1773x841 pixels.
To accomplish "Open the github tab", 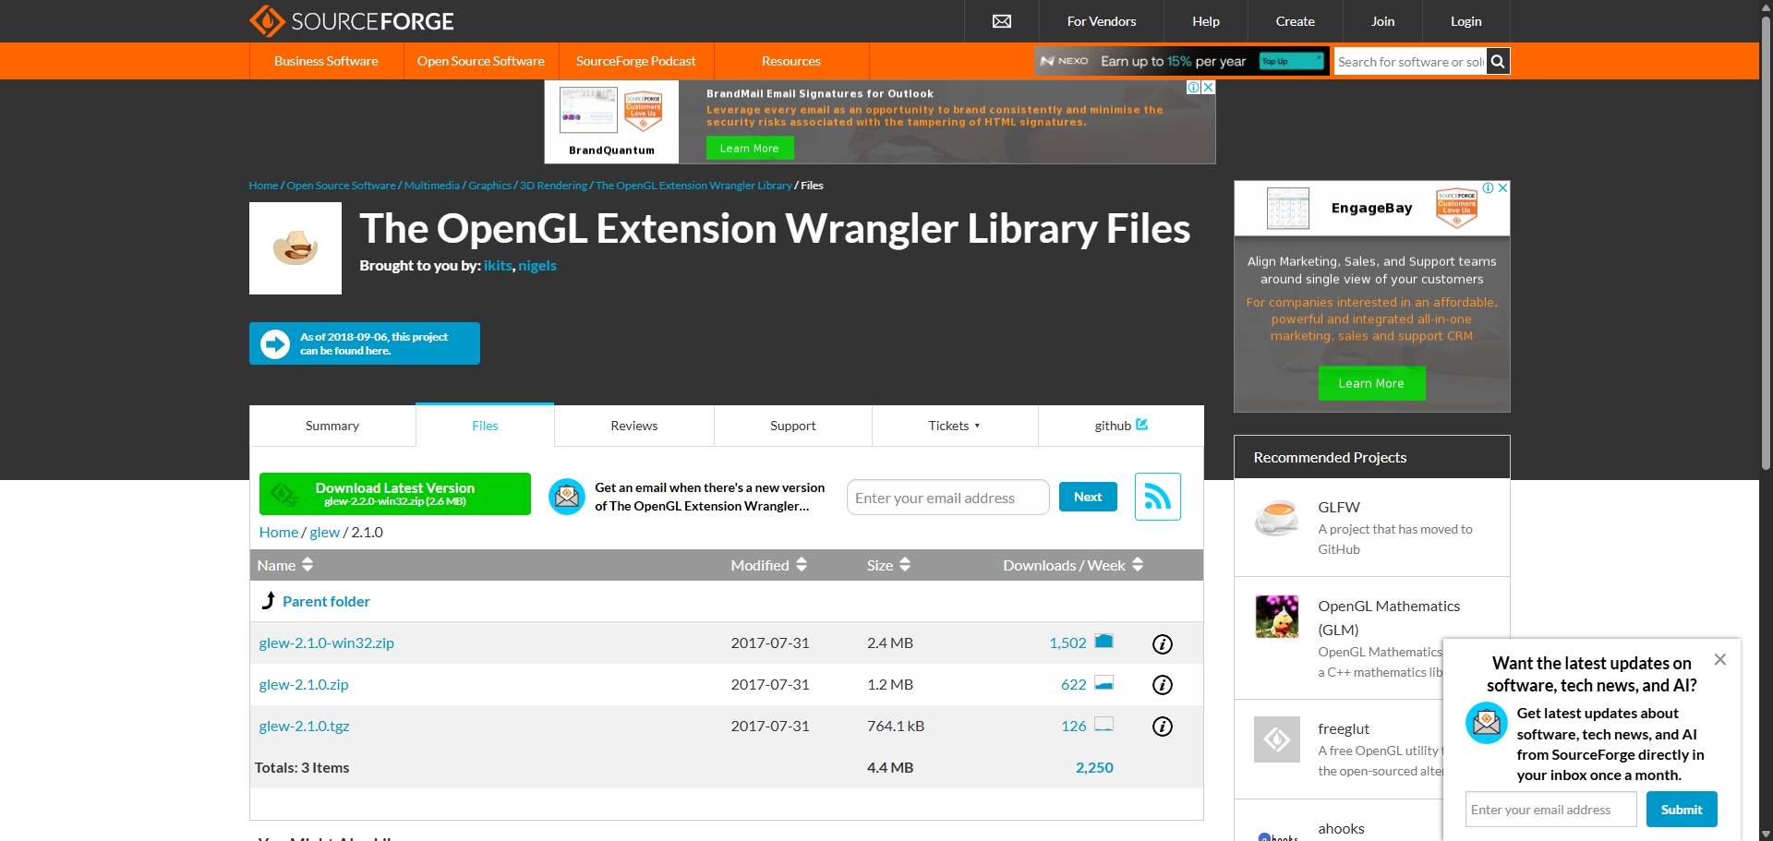I will point(1121,426).
